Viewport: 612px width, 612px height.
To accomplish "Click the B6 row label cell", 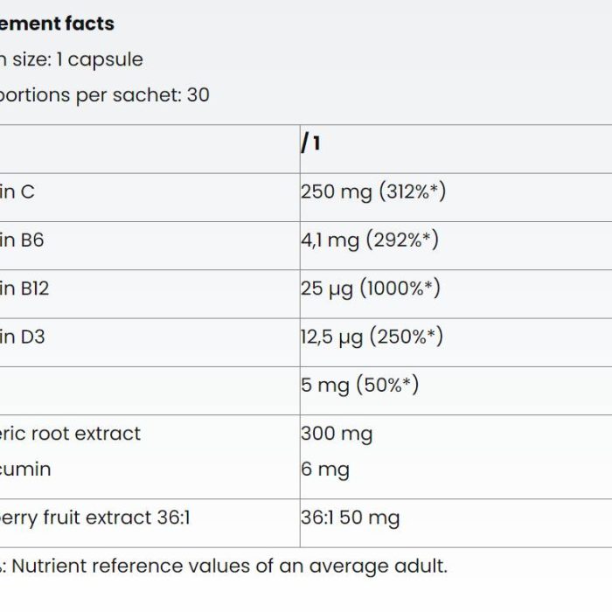I will click(150, 246).
